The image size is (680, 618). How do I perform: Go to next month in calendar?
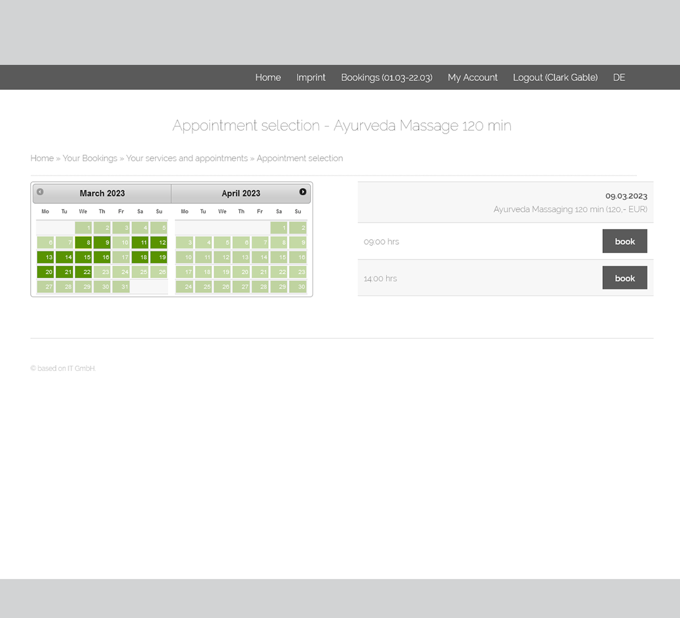[303, 192]
